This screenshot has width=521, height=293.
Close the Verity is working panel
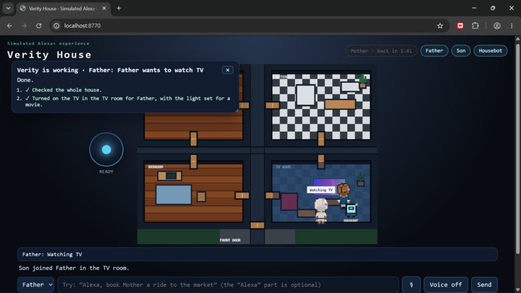pos(228,70)
